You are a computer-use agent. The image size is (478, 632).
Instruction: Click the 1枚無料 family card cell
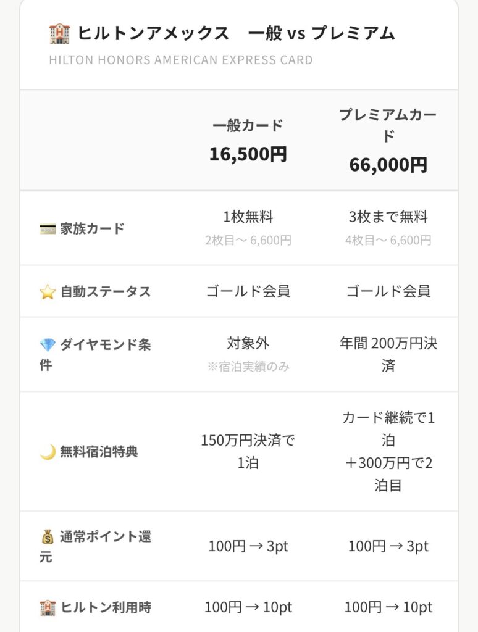tap(248, 217)
